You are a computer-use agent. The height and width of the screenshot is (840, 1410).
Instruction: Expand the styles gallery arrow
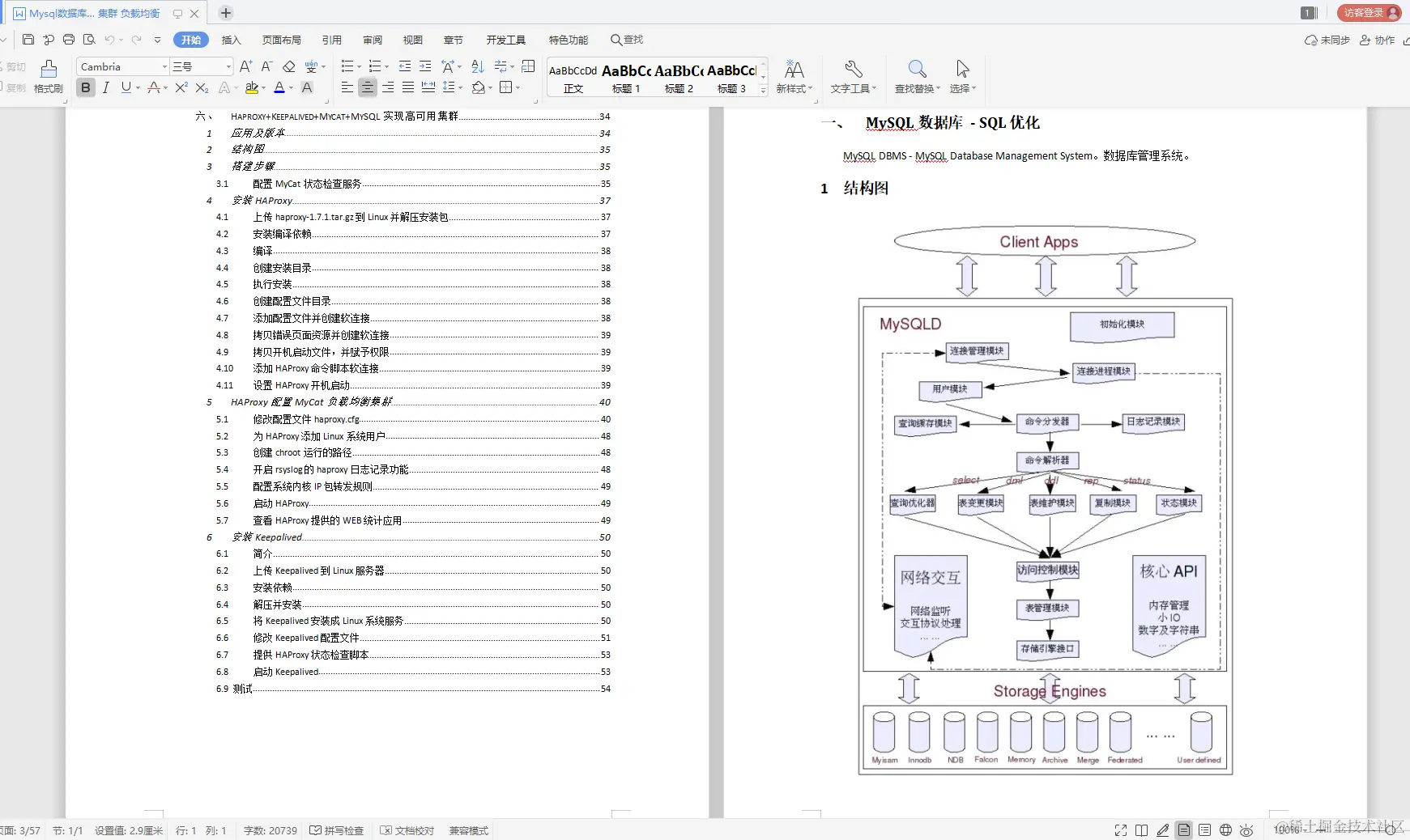[763, 91]
